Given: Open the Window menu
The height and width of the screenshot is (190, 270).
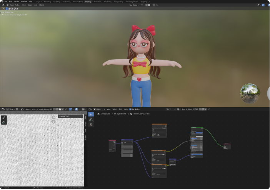Looking at the screenshot, I should (24, 2).
